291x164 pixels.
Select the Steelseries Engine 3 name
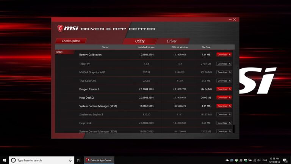(x=91, y=115)
